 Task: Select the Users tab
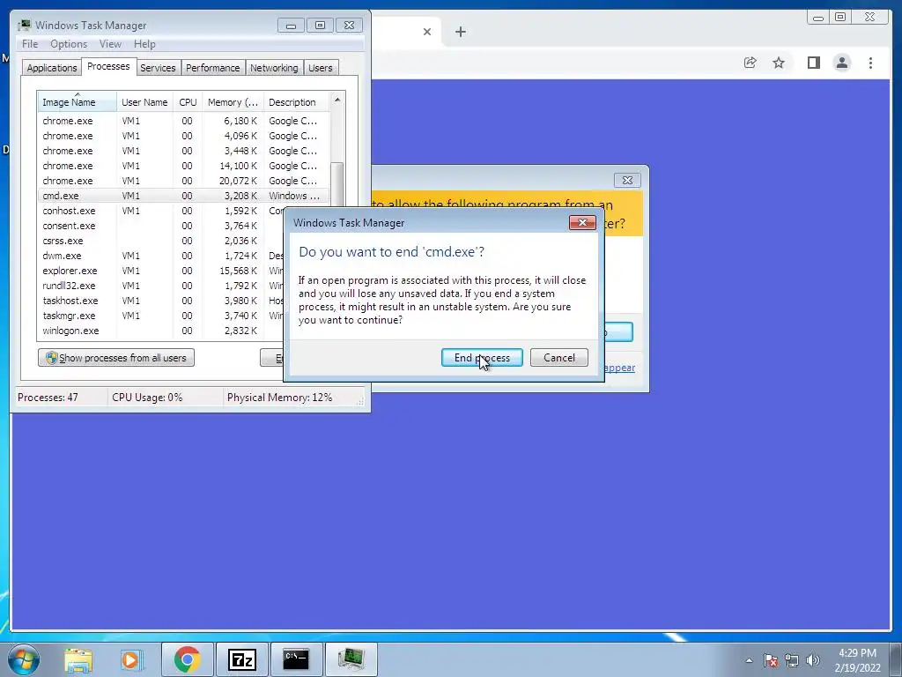pyautogui.click(x=321, y=68)
